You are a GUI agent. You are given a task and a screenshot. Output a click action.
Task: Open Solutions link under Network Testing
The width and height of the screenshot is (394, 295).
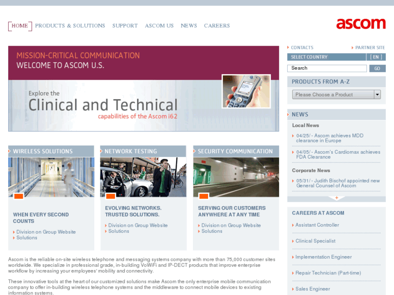click(x=119, y=231)
